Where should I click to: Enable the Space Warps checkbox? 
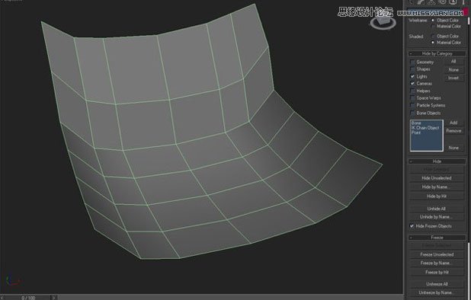(412, 98)
